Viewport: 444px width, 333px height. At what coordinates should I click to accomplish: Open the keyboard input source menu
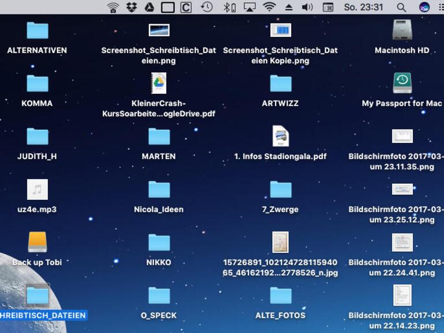[x=328, y=7]
